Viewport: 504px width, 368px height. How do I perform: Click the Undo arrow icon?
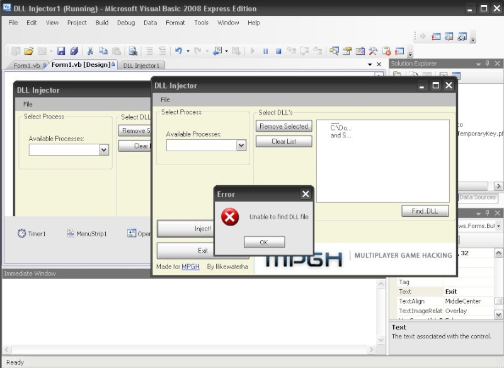coord(179,51)
